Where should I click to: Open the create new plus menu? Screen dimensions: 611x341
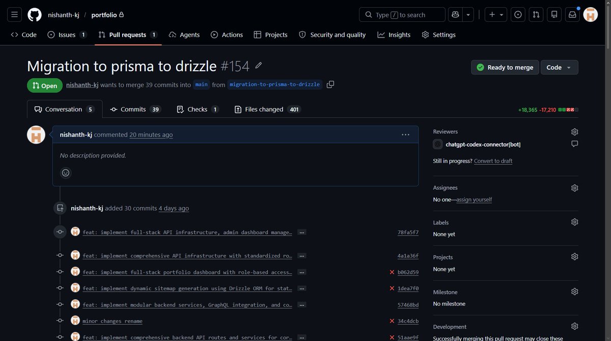click(x=496, y=15)
